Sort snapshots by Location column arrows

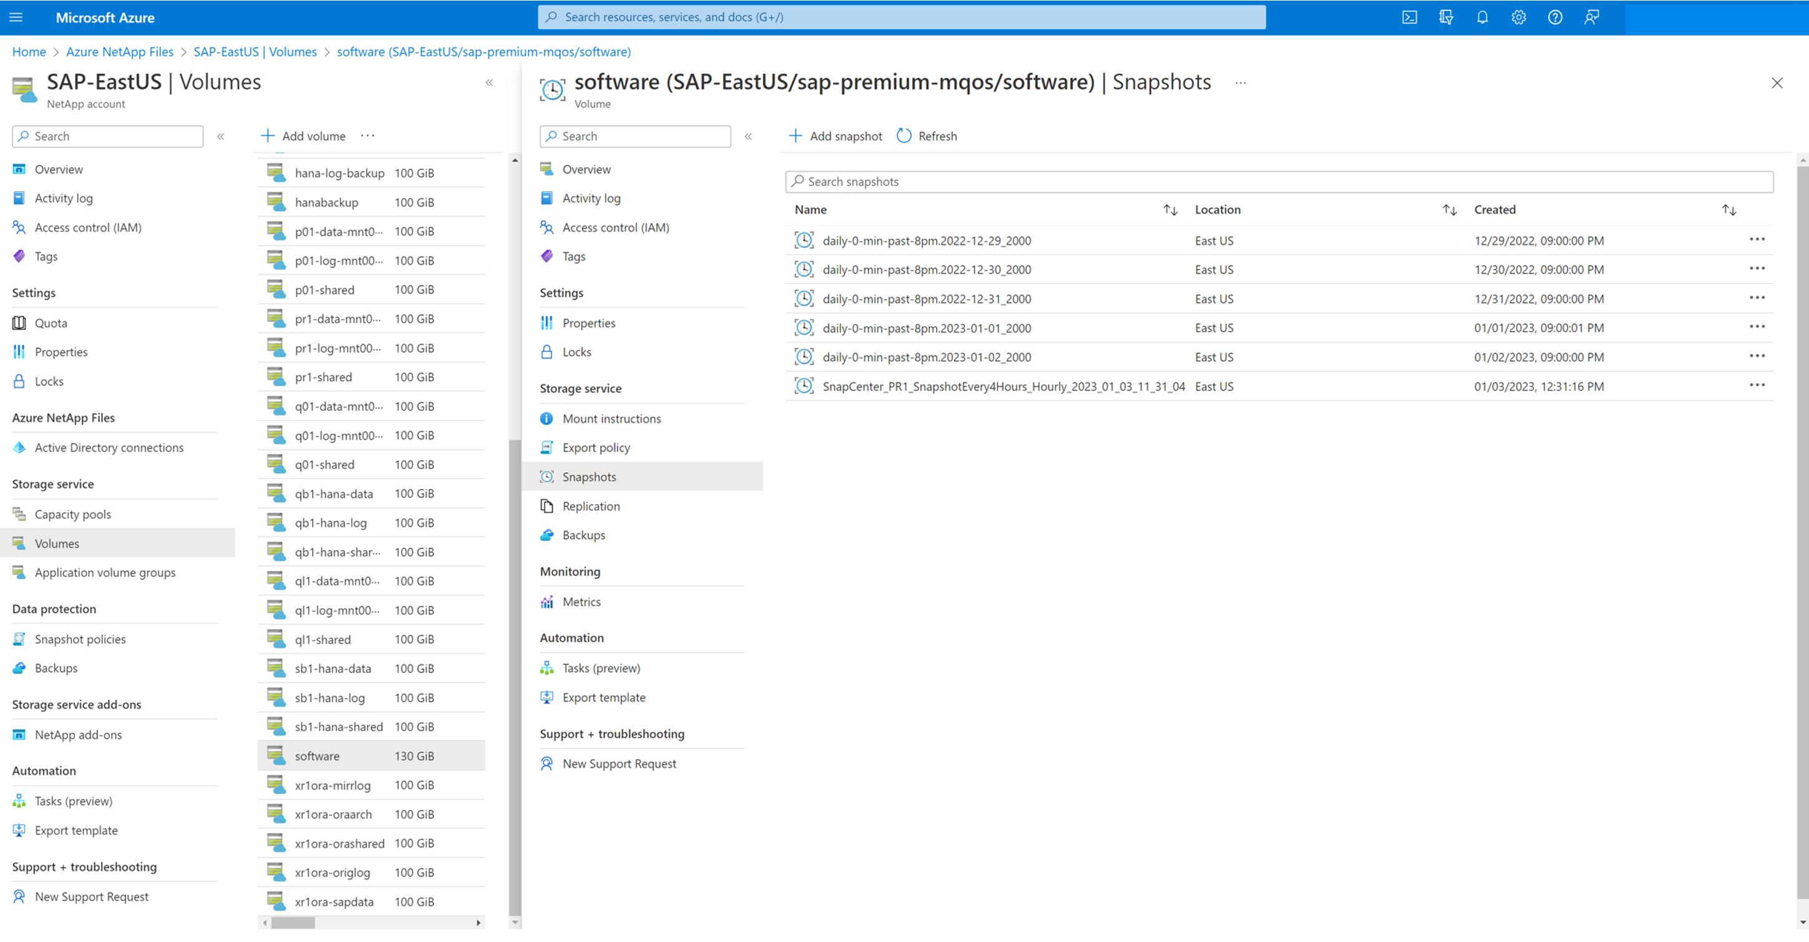pyautogui.click(x=1449, y=210)
